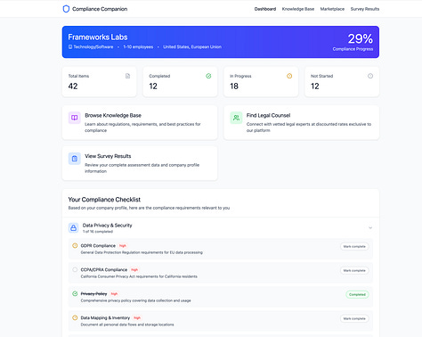
Task: Click the '1-10 employees' text in banner
Action: point(138,47)
